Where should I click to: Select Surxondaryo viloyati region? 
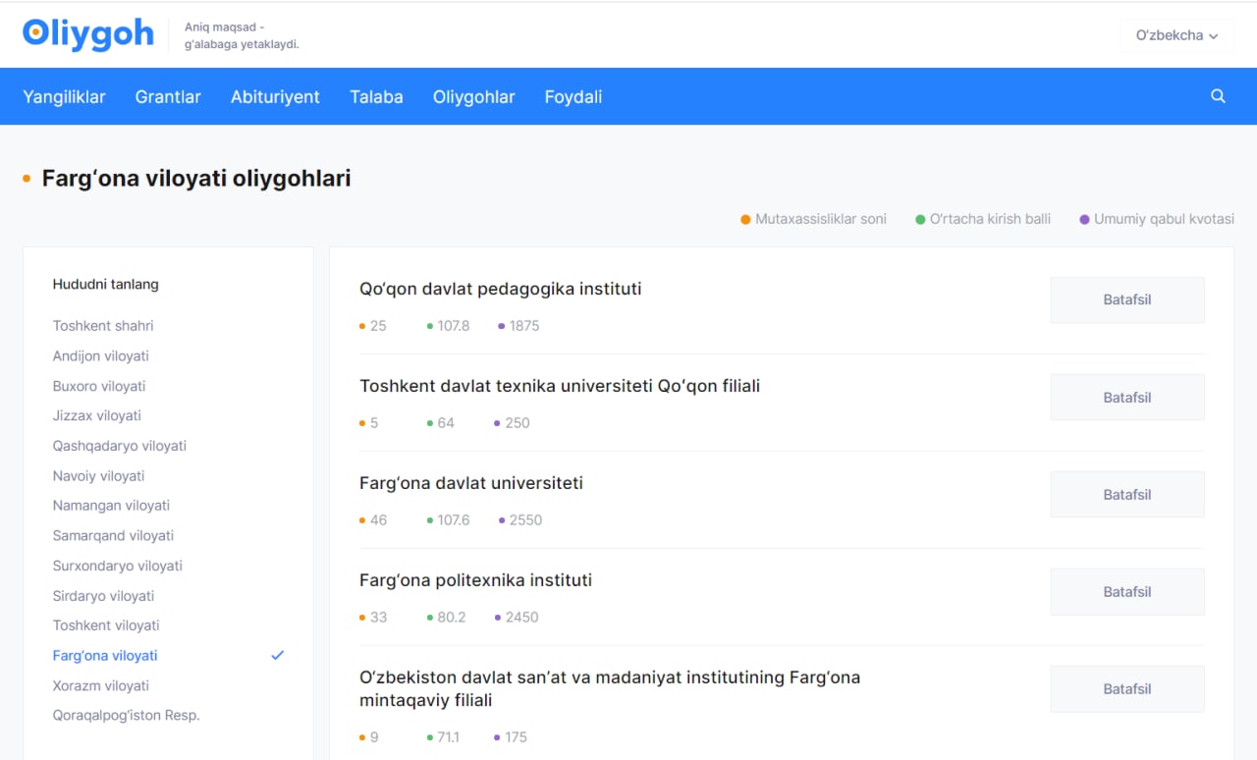pos(118,567)
